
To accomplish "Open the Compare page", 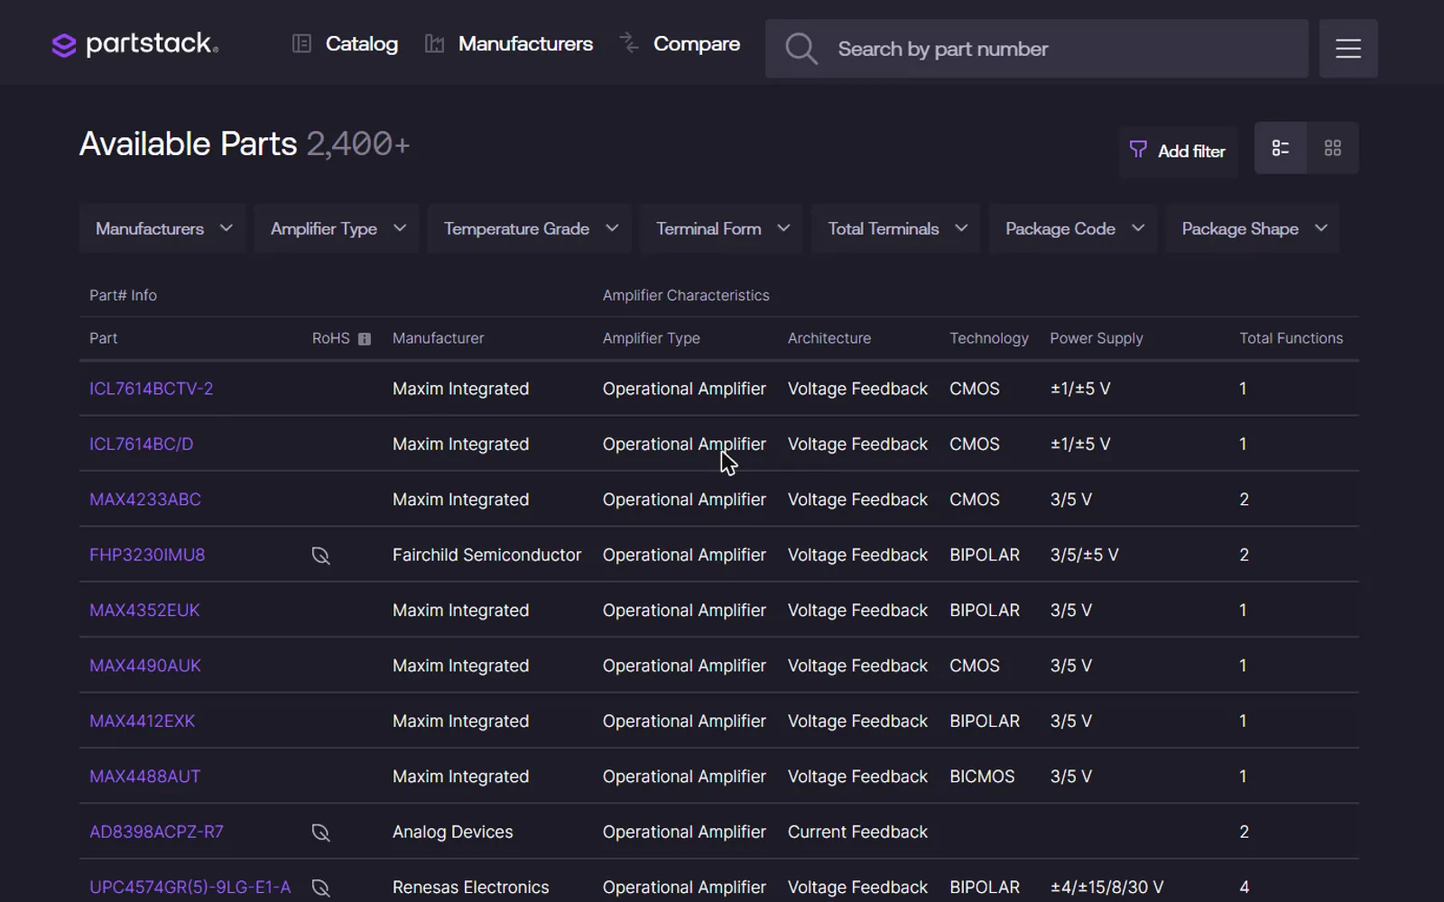I will tap(696, 43).
